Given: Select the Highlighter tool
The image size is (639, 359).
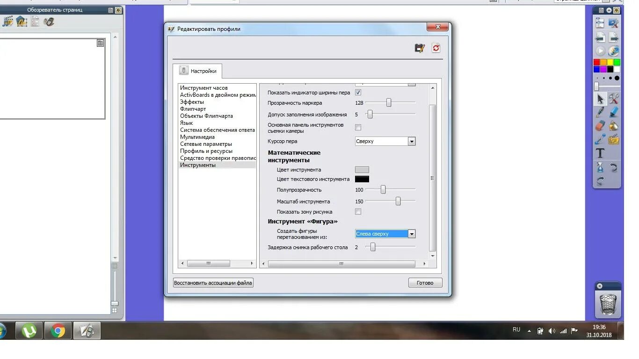Looking at the screenshot, I should pyautogui.click(x=614, y=112).
